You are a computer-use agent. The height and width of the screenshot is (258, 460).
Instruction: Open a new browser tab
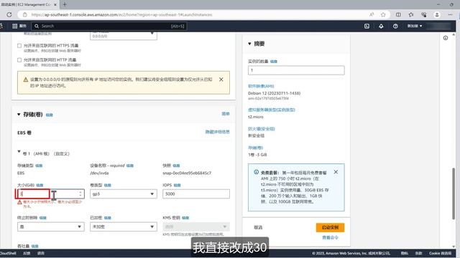point(65,4)
